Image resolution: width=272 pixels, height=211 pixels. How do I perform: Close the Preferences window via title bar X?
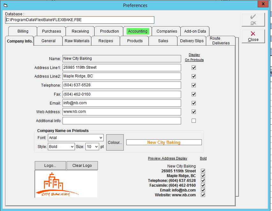[263, 4]
